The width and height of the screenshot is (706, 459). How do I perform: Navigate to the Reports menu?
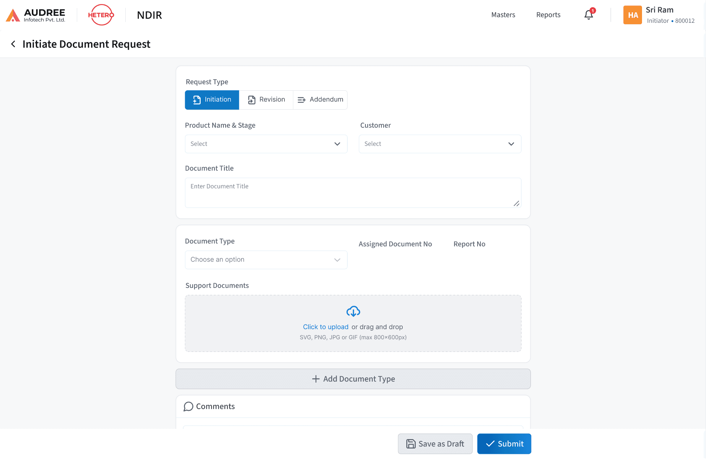point(548,15)
